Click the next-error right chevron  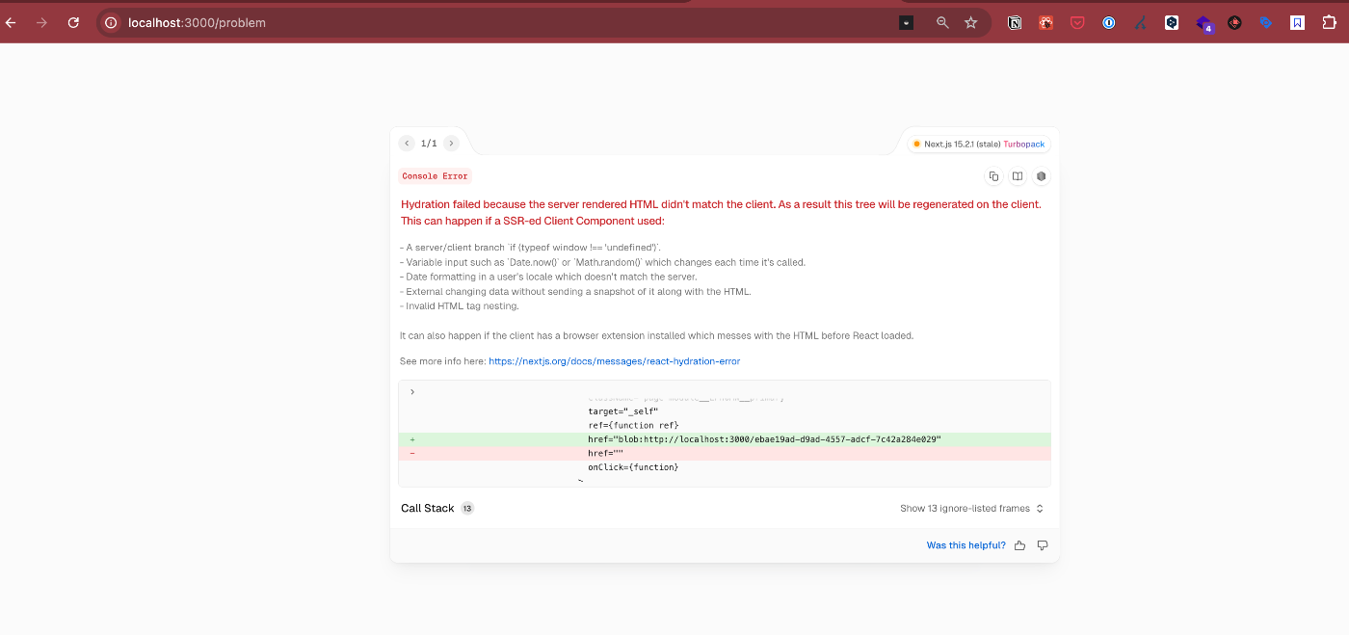451,142
